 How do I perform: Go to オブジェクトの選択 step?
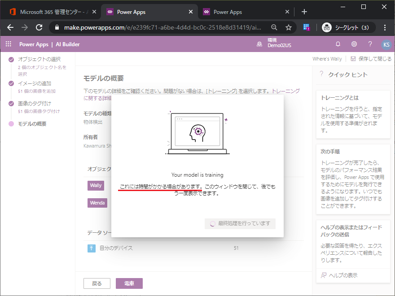[39, 59]
